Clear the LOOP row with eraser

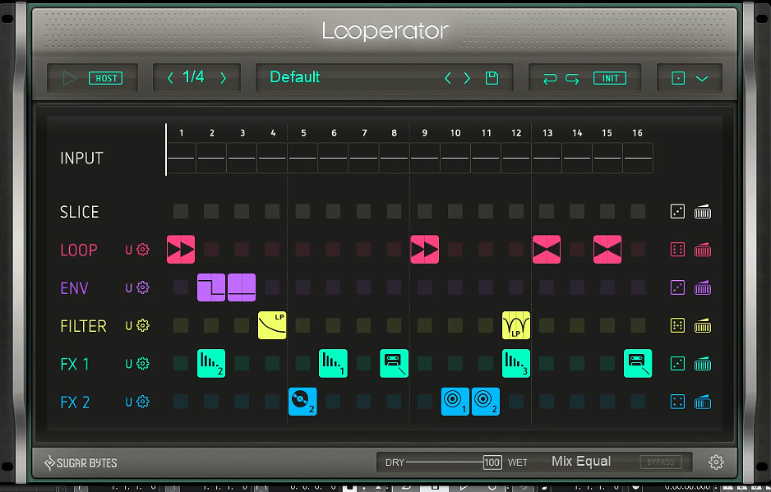pos(703,251)
